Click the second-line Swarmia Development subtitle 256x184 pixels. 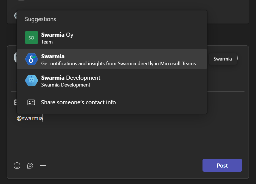(x=66, y=85)
